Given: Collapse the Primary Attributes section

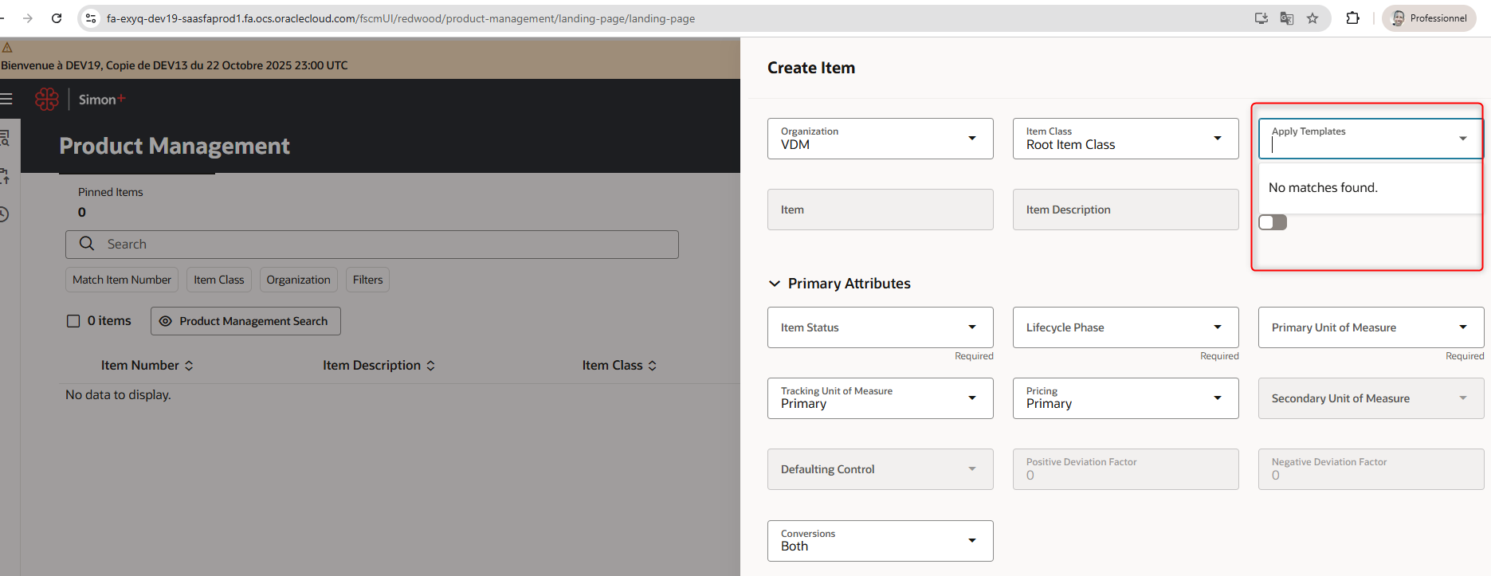Looking at the screenshot, I should [775, 284].
